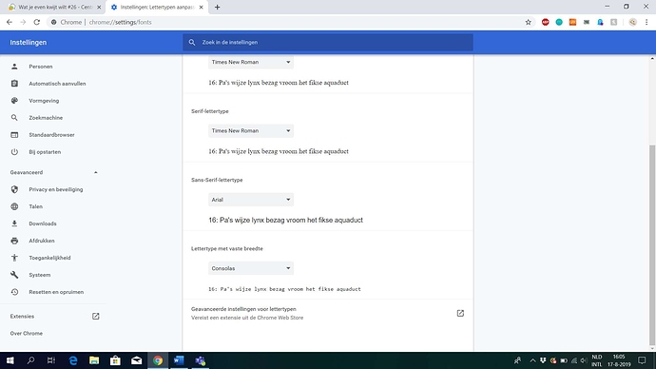Click the Adblock Plus extension icon
656x369 pixels.
point(545,22)
